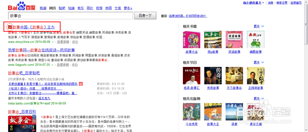Open the 读者 text link
Screen dimensions: 308x132
(x=234, y=124)
